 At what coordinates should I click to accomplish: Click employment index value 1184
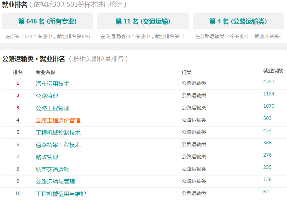click(269, 94)
